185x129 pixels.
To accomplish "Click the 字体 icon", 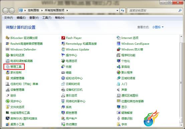I will point(119,124).
